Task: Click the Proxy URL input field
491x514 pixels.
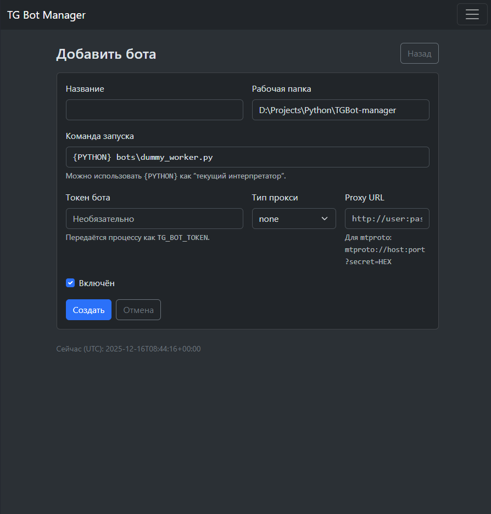Action: tap(387, 219)
